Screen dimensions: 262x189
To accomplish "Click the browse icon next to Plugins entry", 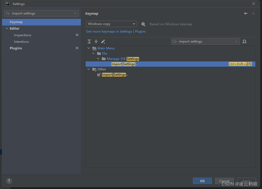I will [x=77, y=48].
